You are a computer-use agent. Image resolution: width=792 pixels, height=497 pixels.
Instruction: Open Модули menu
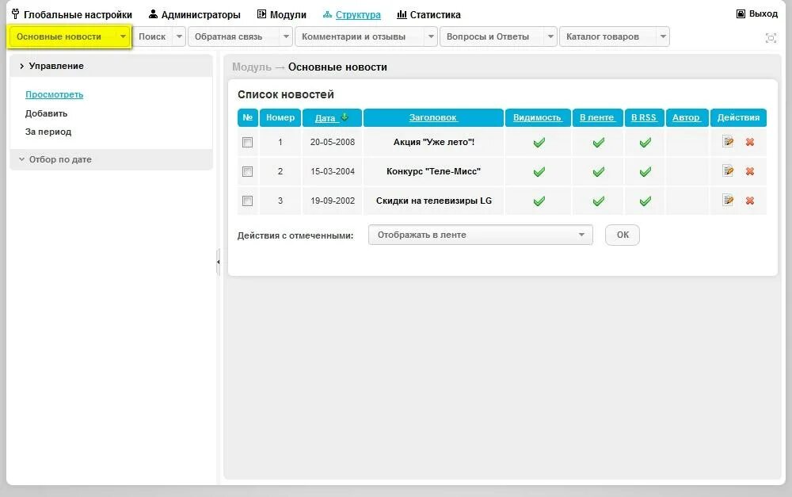(282, 14)
